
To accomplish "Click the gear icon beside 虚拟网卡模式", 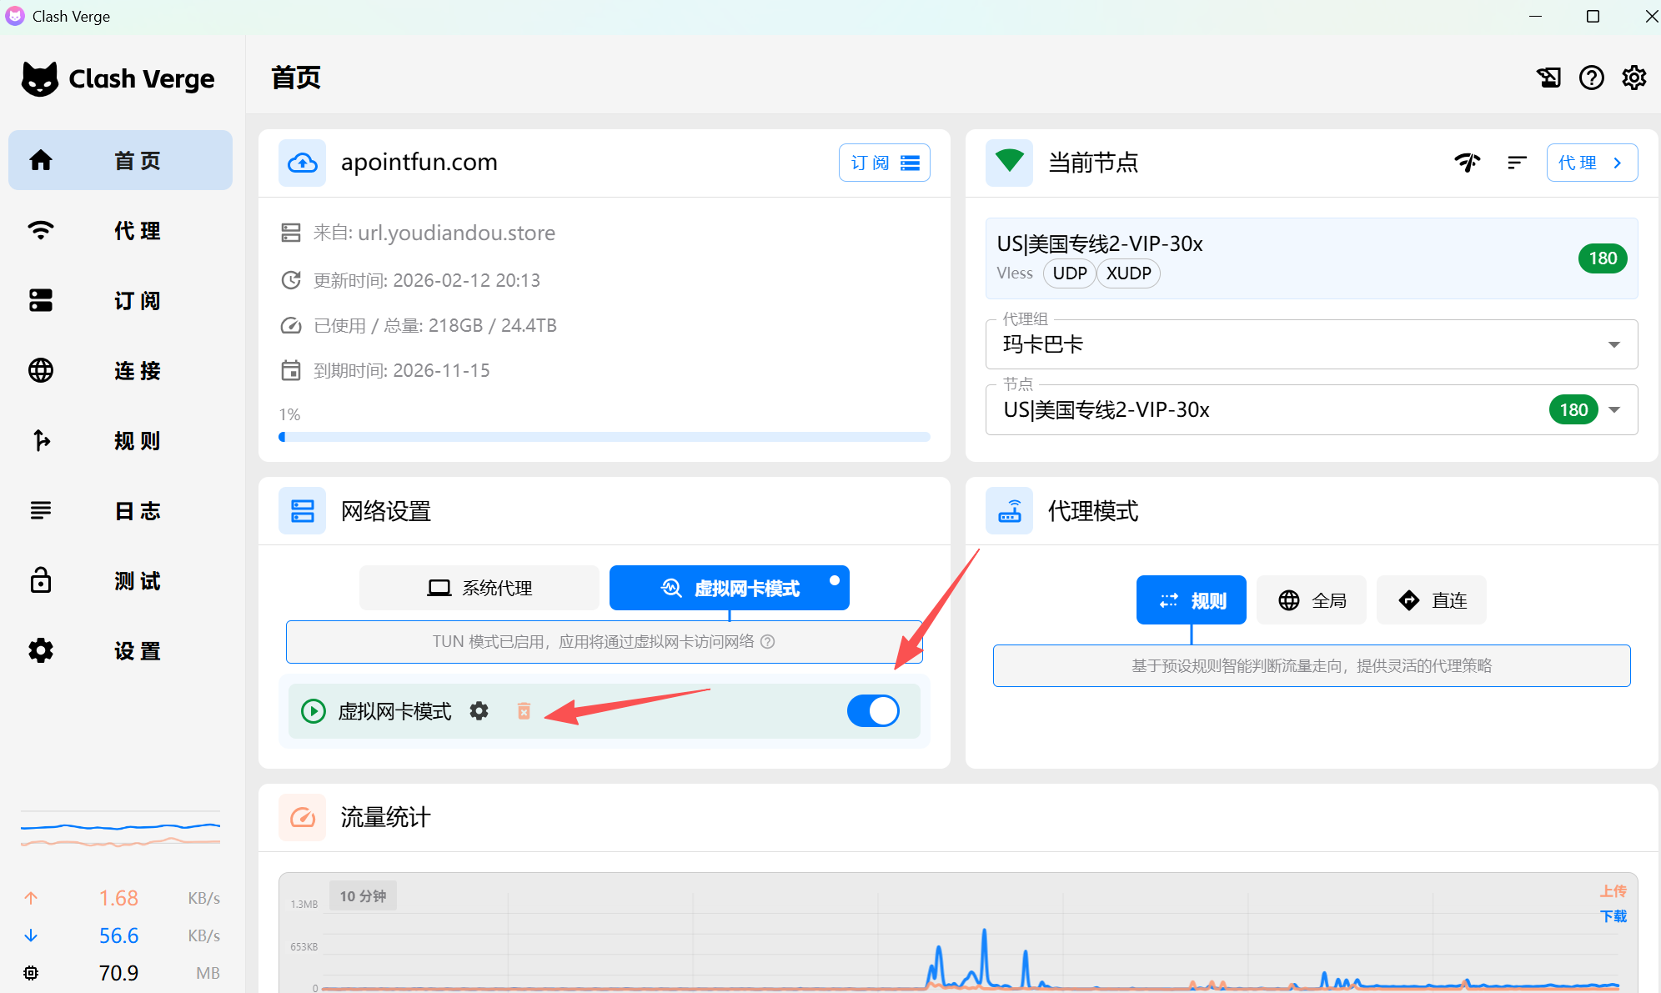I will (x=479, y=711).
